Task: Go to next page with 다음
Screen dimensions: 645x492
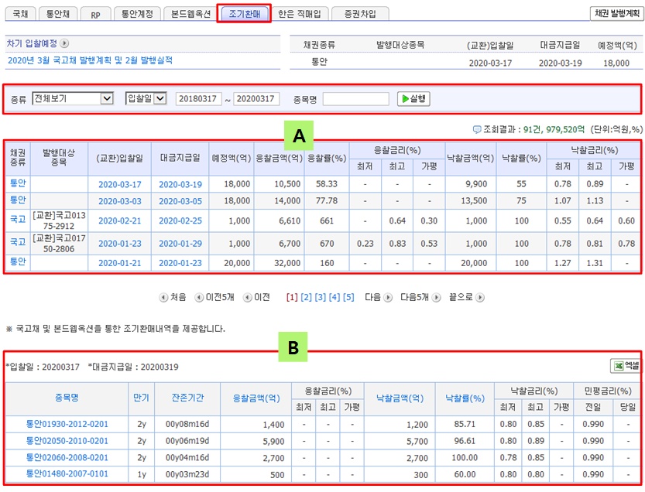Action: [379, 297]
